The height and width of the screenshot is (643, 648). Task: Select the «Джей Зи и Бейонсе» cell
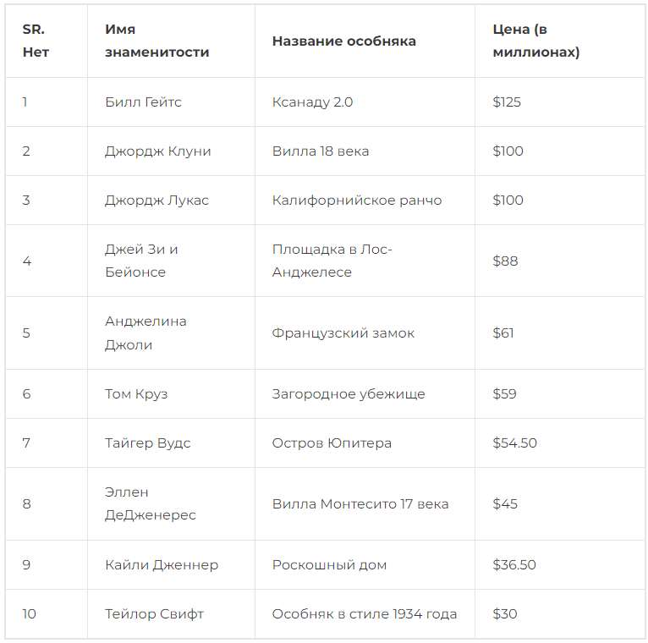click(x=141, y=261)
